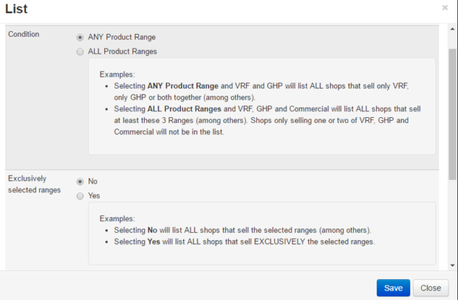Viewport: 458px width, 300px height.
Task: Click the scrollbar up arrow
Action: pyautogui.click(x=452, y=29)
